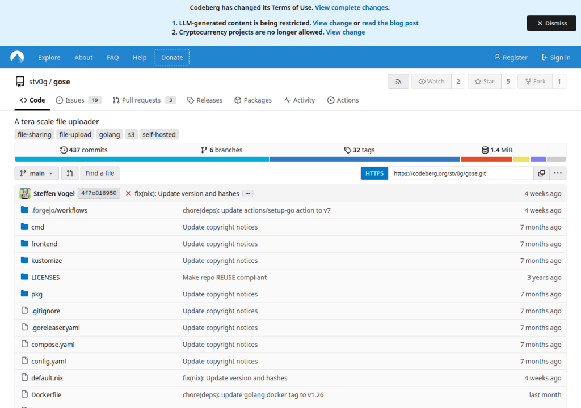The height and width of the screenshot is (408, 581).
Task: Click the golang topic tag
Action: click(110, 134)
